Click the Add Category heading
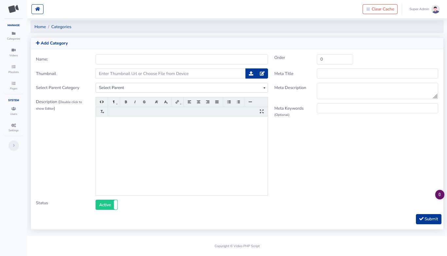447x256 pixels. (x=52, y=43)
